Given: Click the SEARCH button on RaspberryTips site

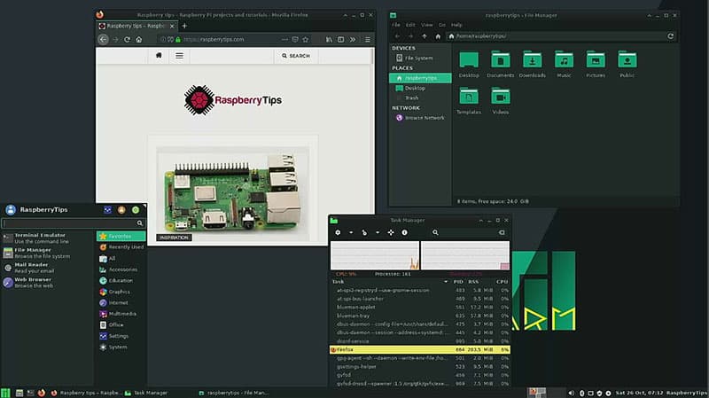Looking at the screenshot, I should tap(296, 56).
